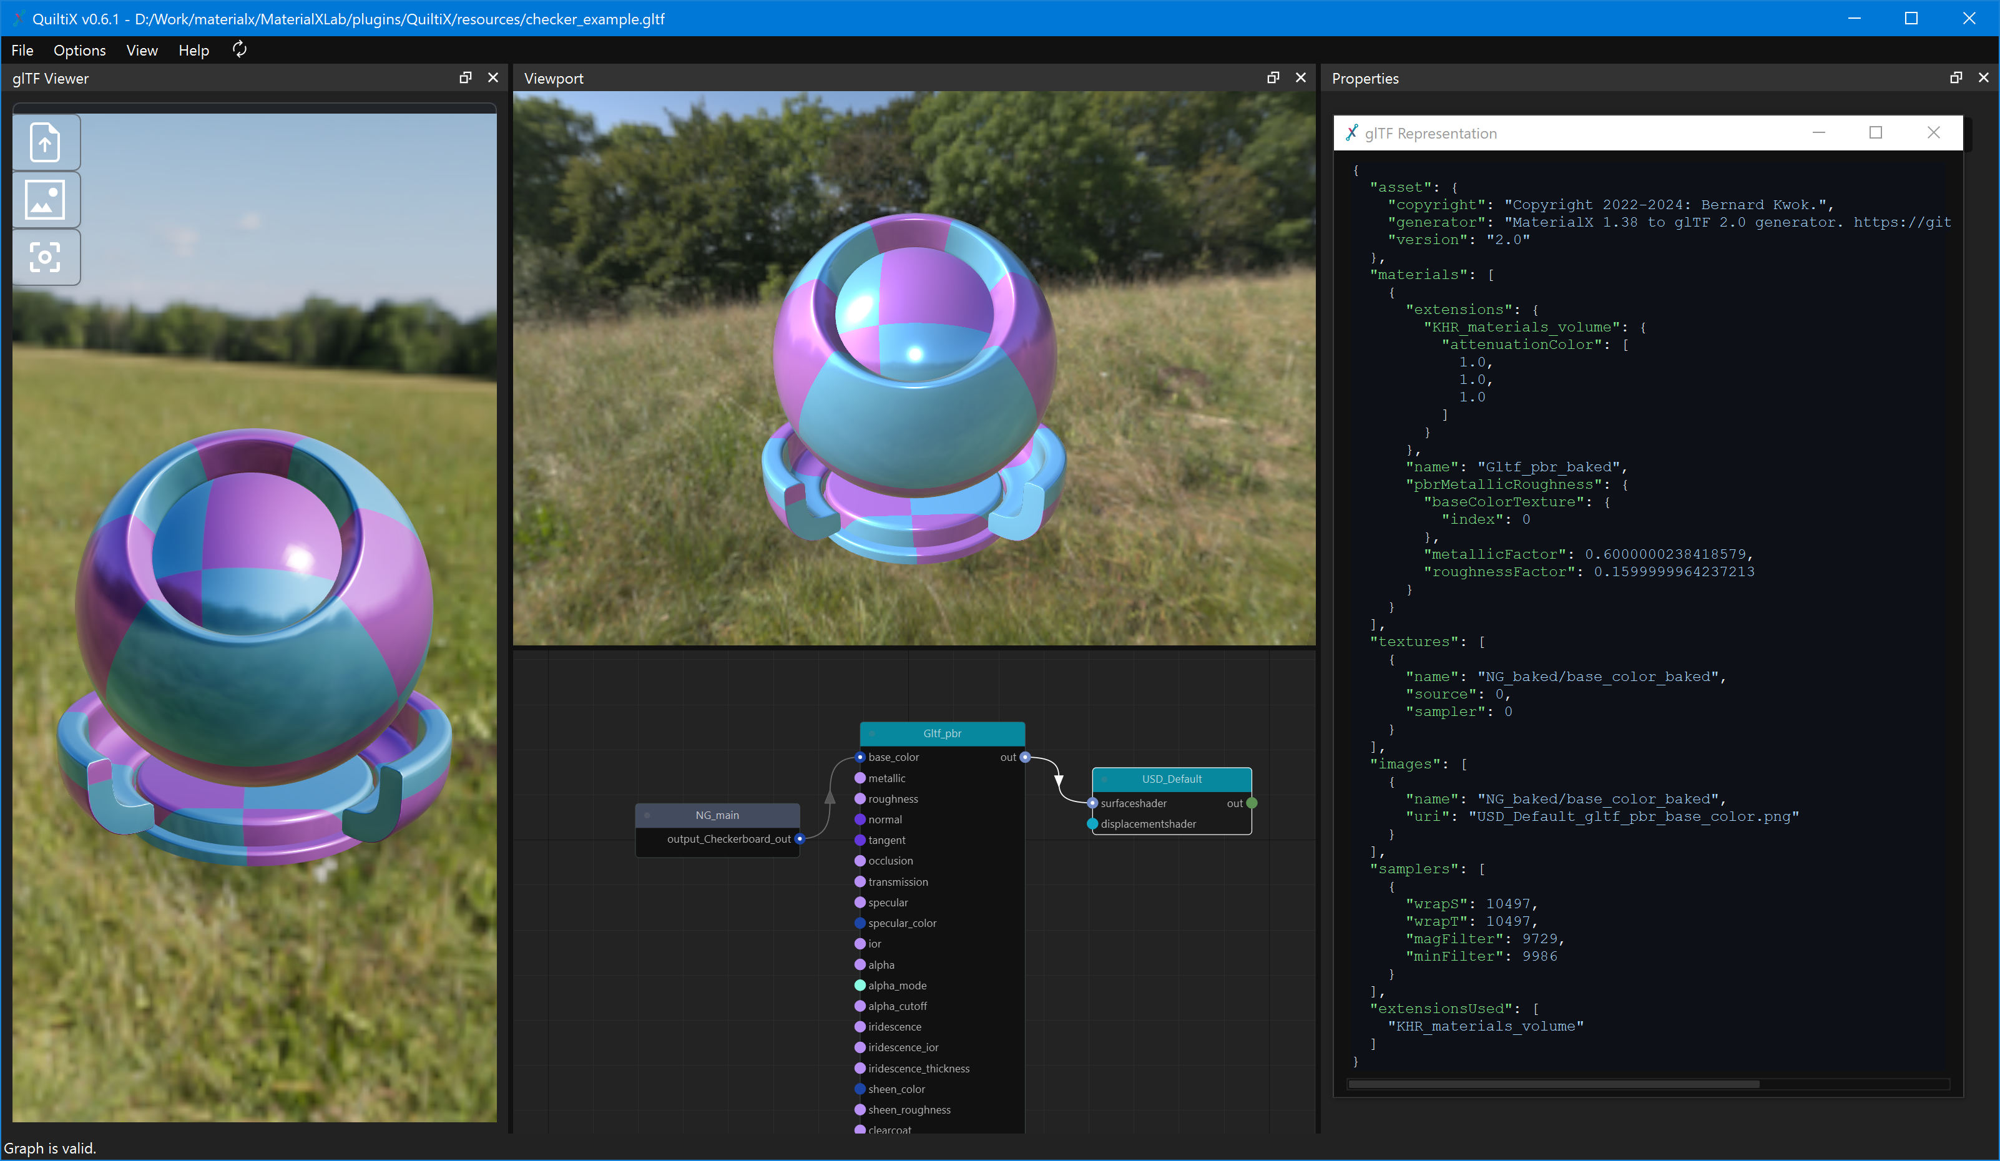Image resolution: width=2000 pixels, height=1161 pixels.
Task: Click the "wrapS": 10497 line
Action: [1472, 904]
